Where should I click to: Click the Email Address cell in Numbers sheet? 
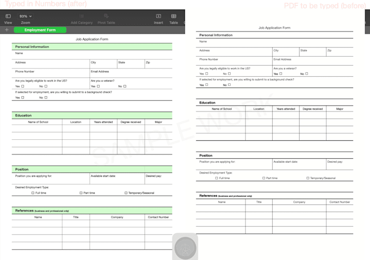131,73
